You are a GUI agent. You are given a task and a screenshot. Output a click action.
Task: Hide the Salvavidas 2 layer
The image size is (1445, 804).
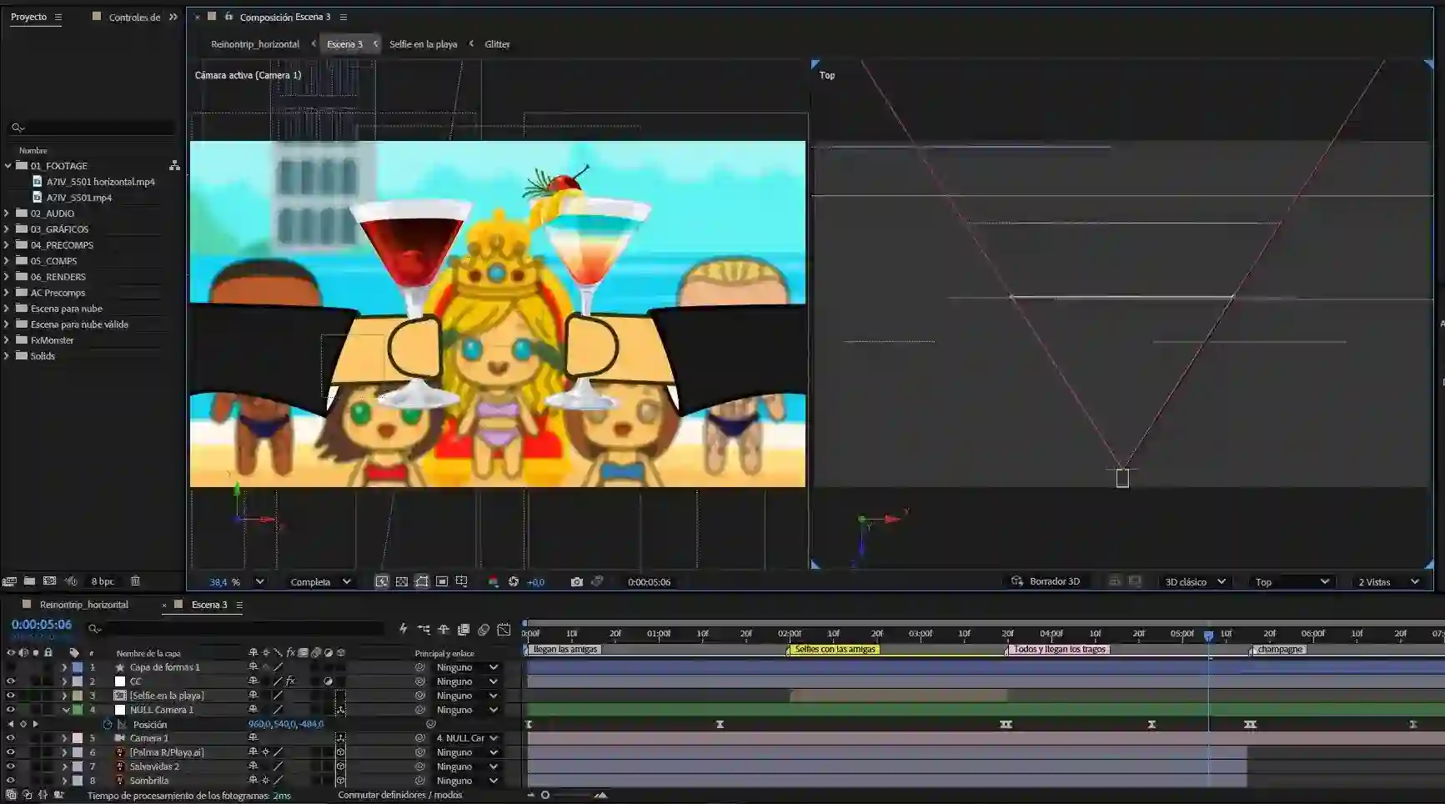click(x=11, y=766)
